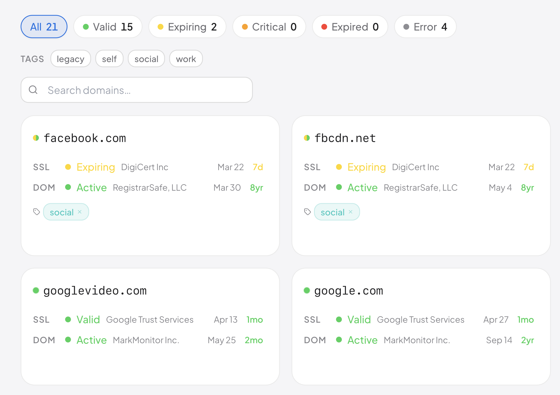
Task: Select the legacy tag
Action: [x=70, y=59]
